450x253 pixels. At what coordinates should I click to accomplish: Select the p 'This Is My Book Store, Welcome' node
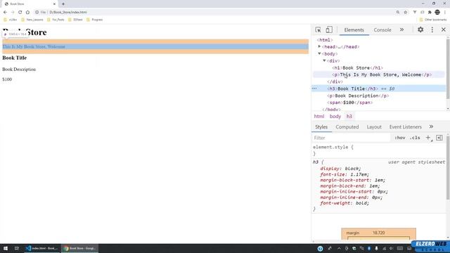tap(382, 74)
